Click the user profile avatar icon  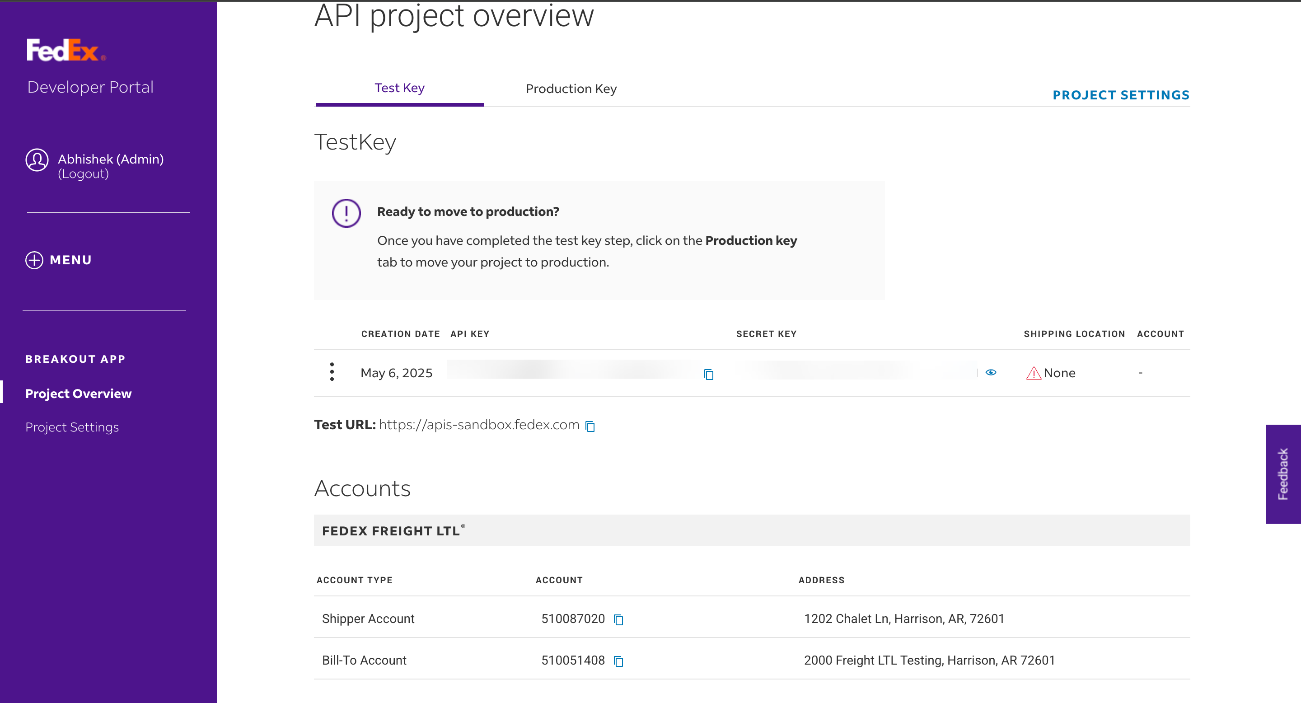(x=37, y=160)
